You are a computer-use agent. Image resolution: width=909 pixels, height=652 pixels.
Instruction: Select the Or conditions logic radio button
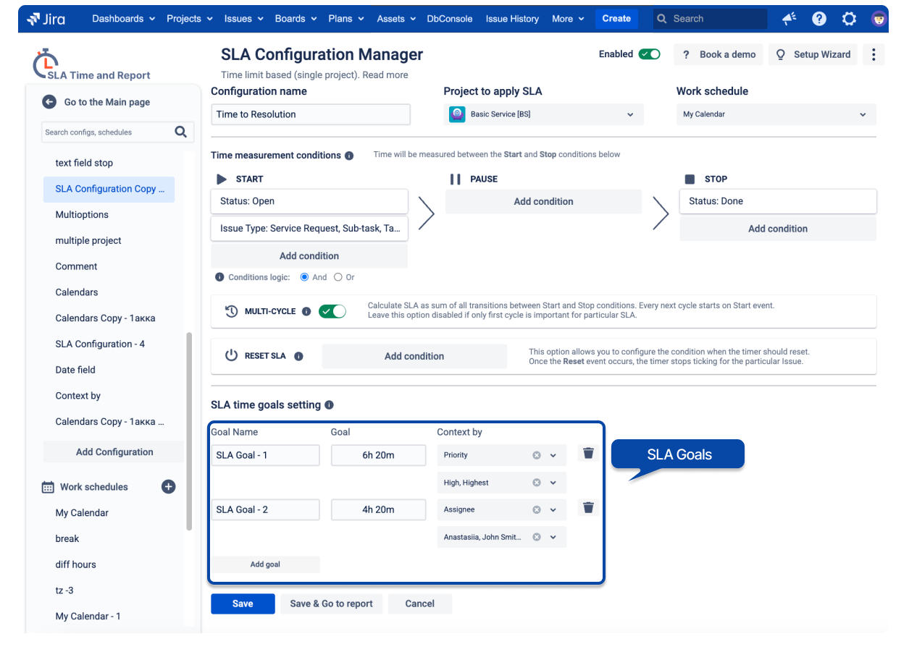[338, 277]
